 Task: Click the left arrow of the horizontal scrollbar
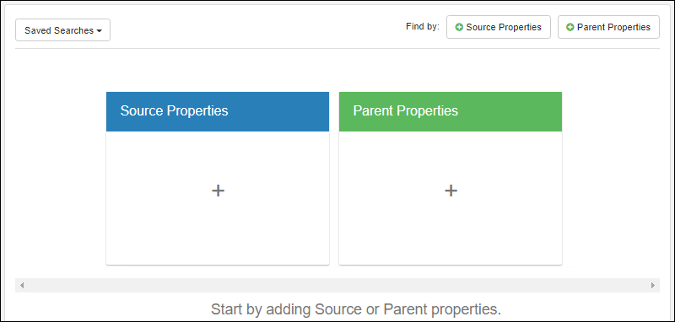pyautogui.click(x=22, y=285)
